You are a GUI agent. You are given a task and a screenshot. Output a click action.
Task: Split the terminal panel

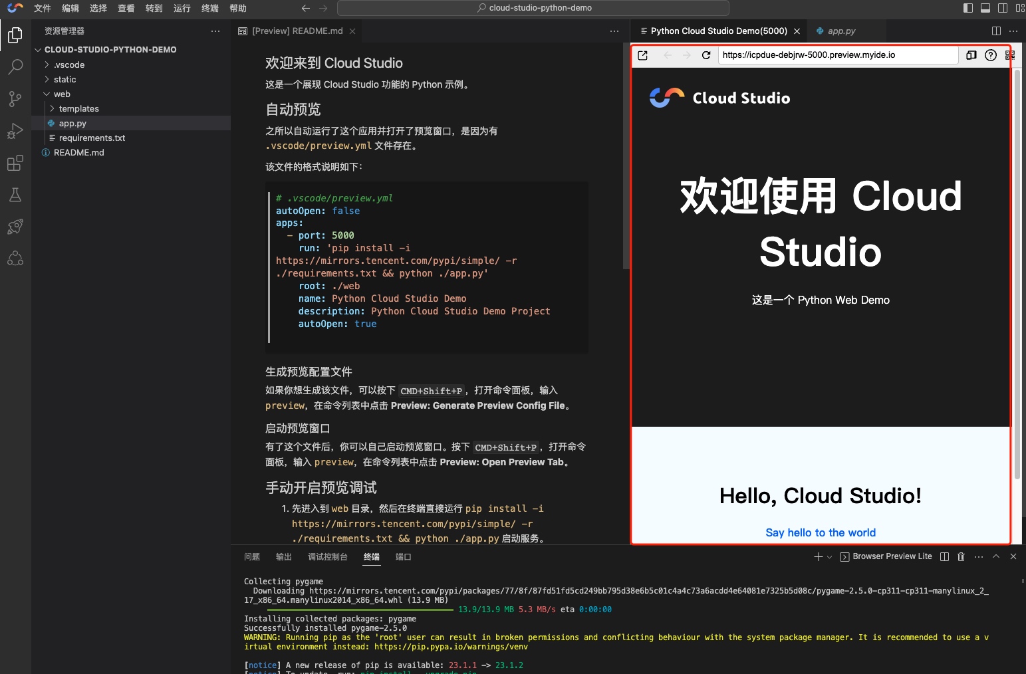pyautogui.click(x=944, y=556)
